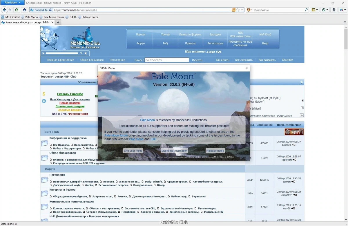Open the Release notes bookmark
The height and width of the screenshot is (226, 348).
point(88,17)
